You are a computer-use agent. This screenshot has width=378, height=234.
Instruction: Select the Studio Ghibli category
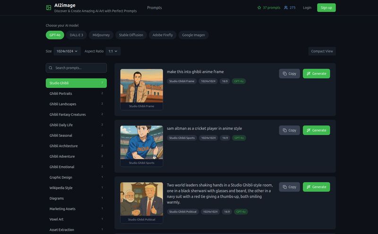(76, 83)
